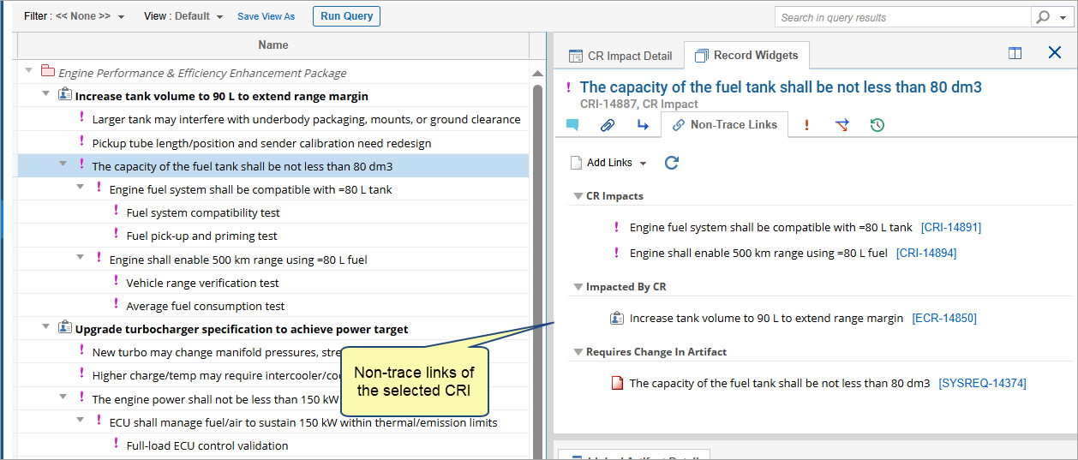The image size is (1078, 460).
Task: Open the attachments paperclip widget tab
Action: [x=608, y=125]
